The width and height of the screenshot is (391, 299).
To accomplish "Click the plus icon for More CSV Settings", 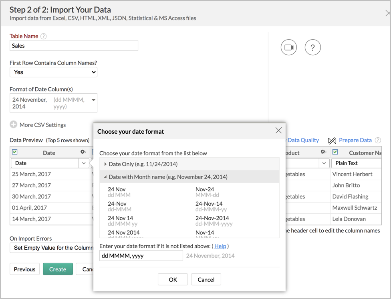I will point(14,124).
